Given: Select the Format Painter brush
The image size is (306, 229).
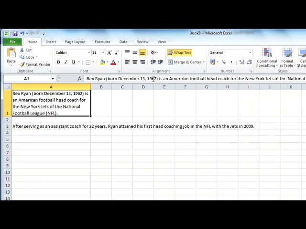Looking at the screenshot, I should click(35, 64).
